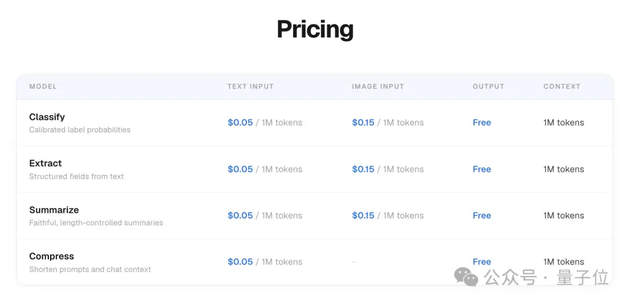Click the TEXT INPUT column header
629x303 pixels.
pos(250,86)
